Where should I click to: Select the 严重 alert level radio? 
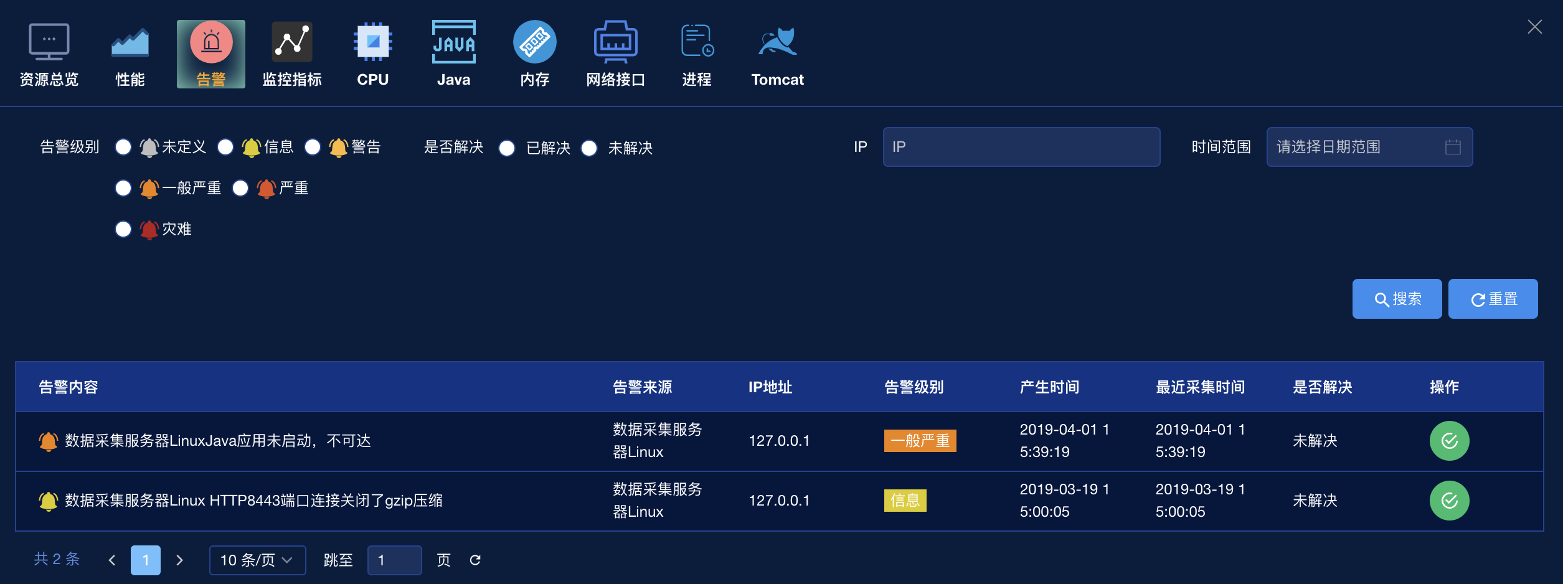click(x=240, y=188)
